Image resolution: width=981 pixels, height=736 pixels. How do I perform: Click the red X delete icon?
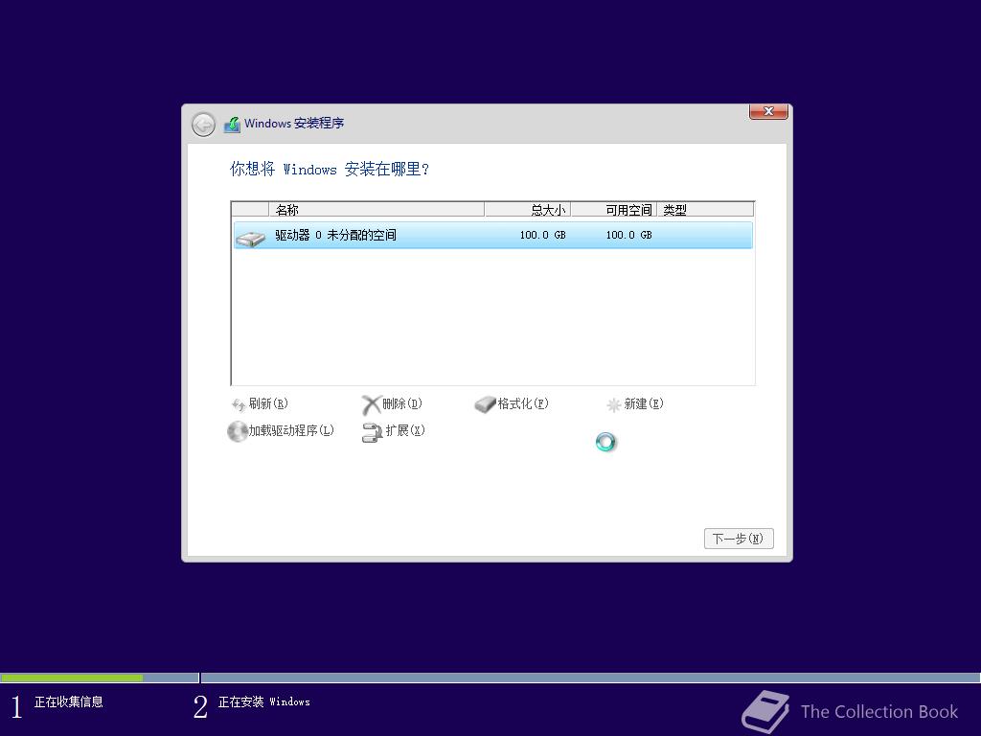tap(371, 405)
